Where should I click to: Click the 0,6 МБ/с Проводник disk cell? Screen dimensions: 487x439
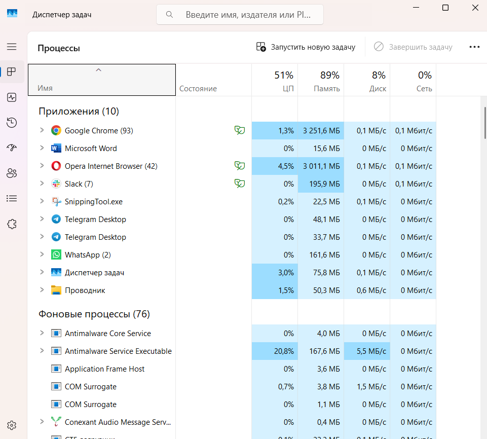click(367, 290)
